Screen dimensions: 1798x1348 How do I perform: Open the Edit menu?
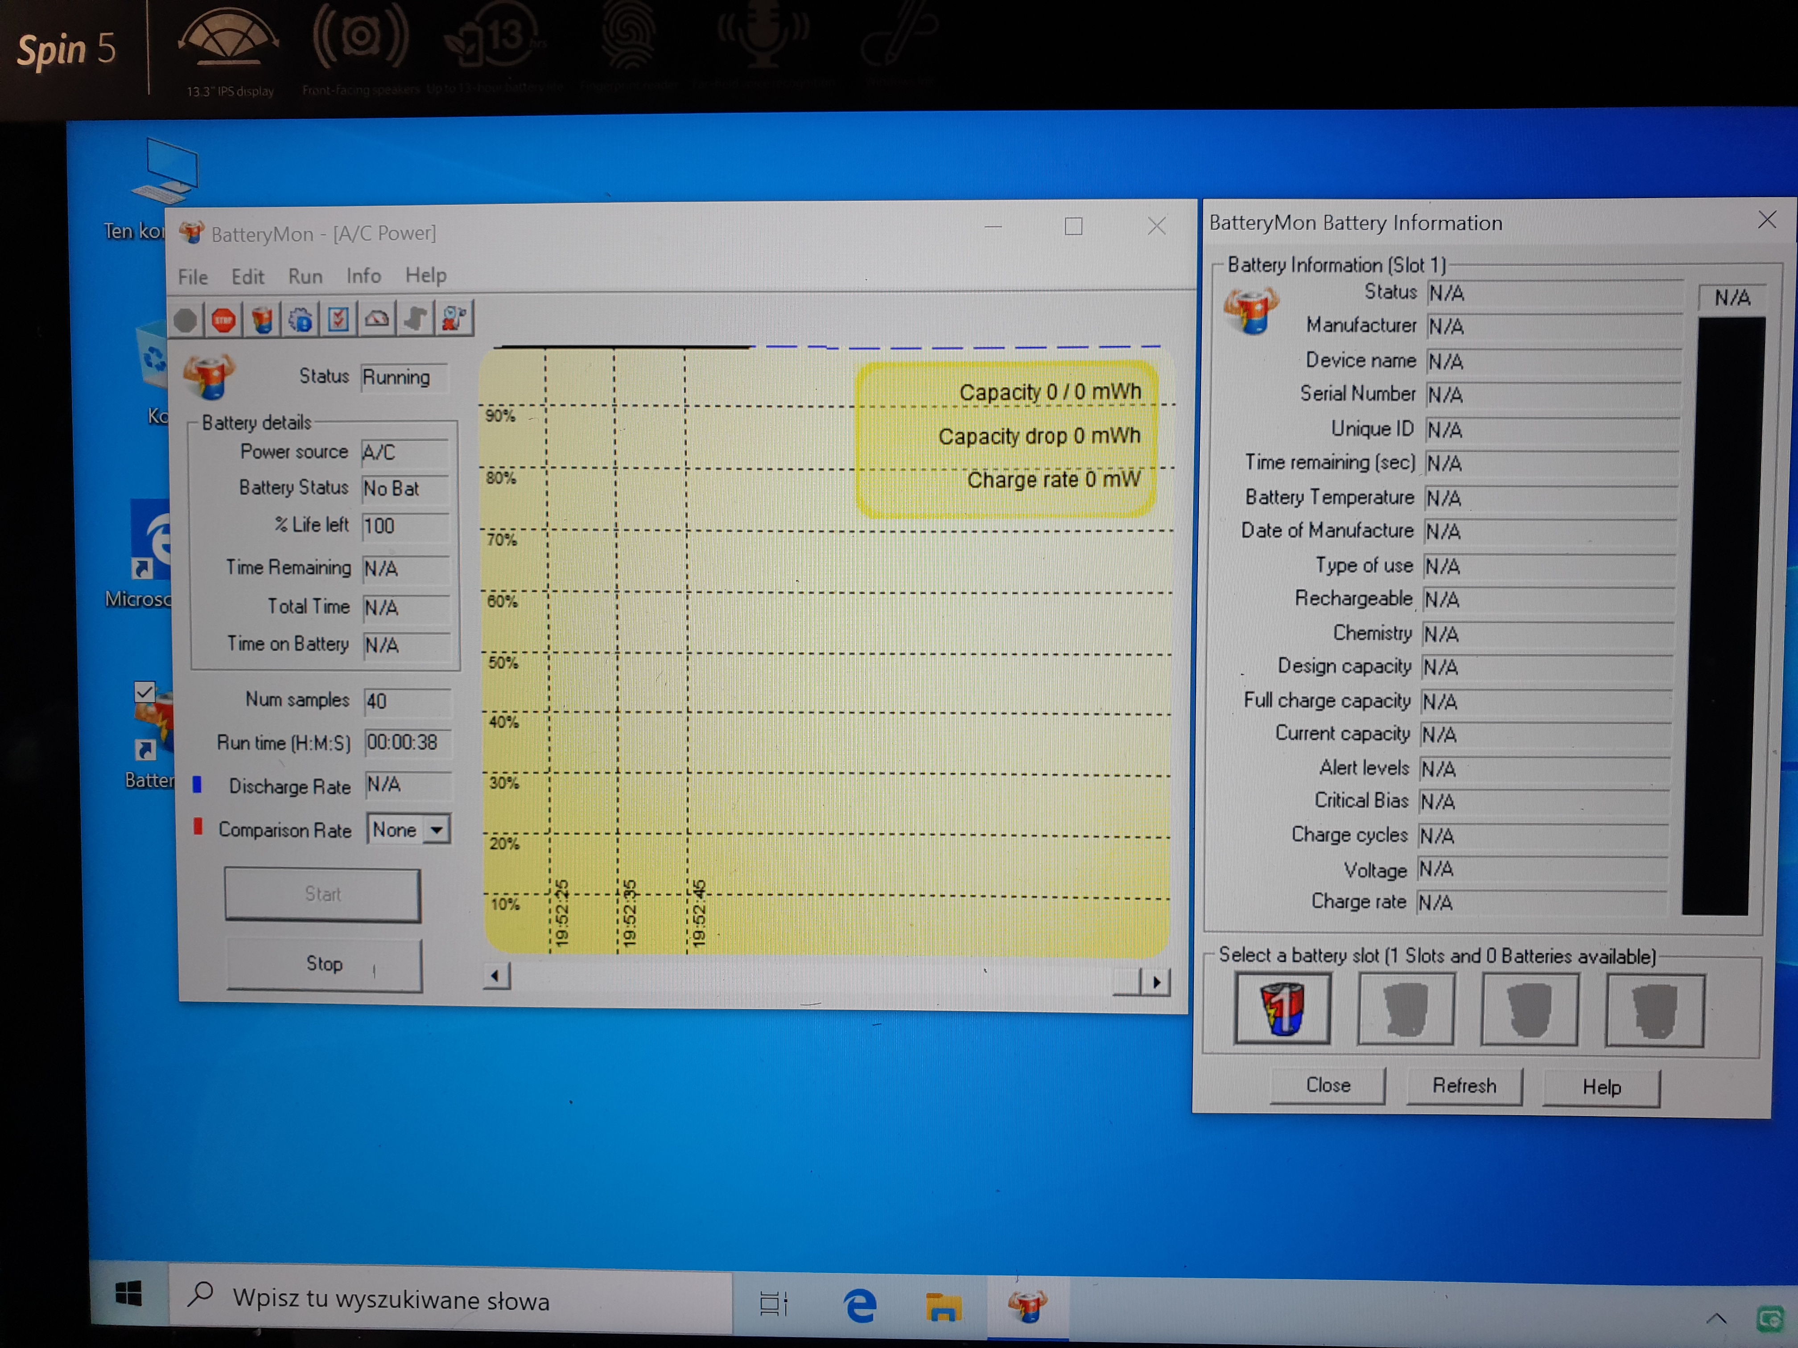[x=247, y=276]
